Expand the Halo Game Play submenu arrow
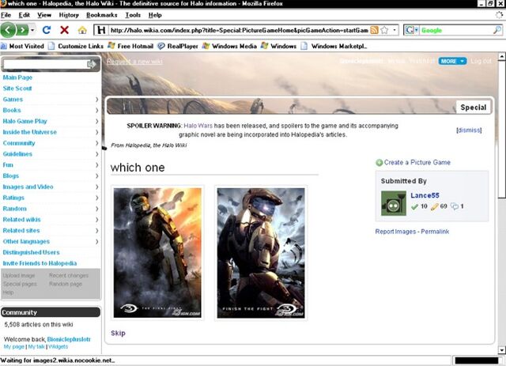Screen dimensions: 506x366 pos(96,122)
